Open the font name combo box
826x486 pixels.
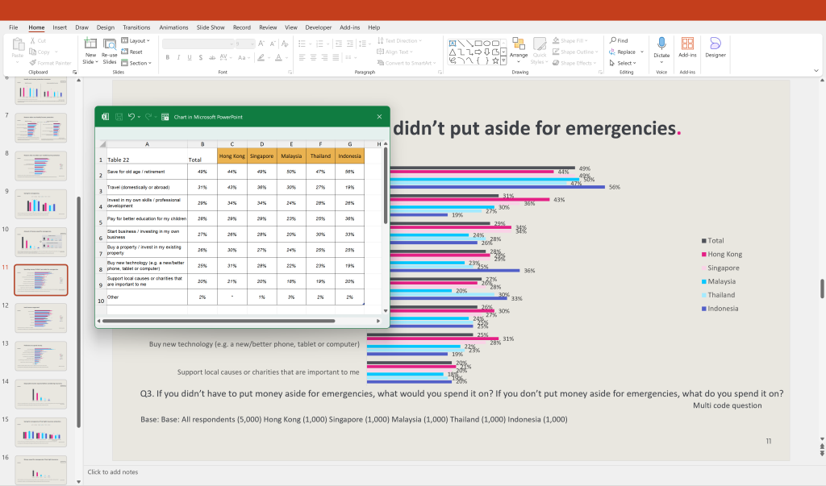pos(198,44)
